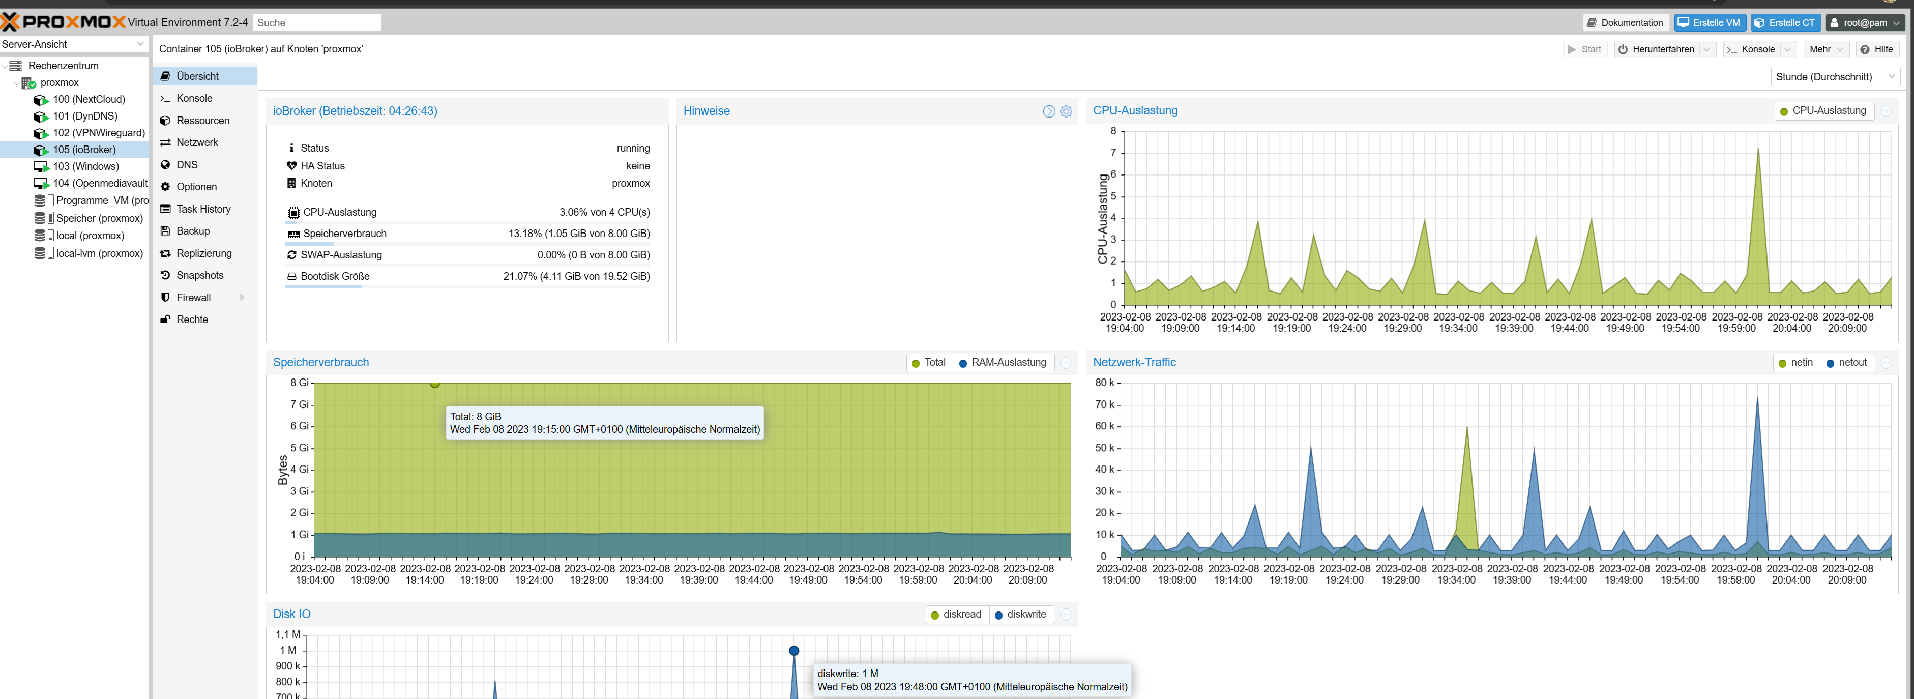Click the ioBroker Betriebszeit panel title
1914x699 pixels.
355,111
